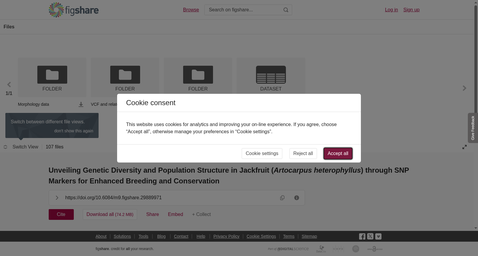
Task: Click the 107 files label
Action: click(x=55, y=147)
